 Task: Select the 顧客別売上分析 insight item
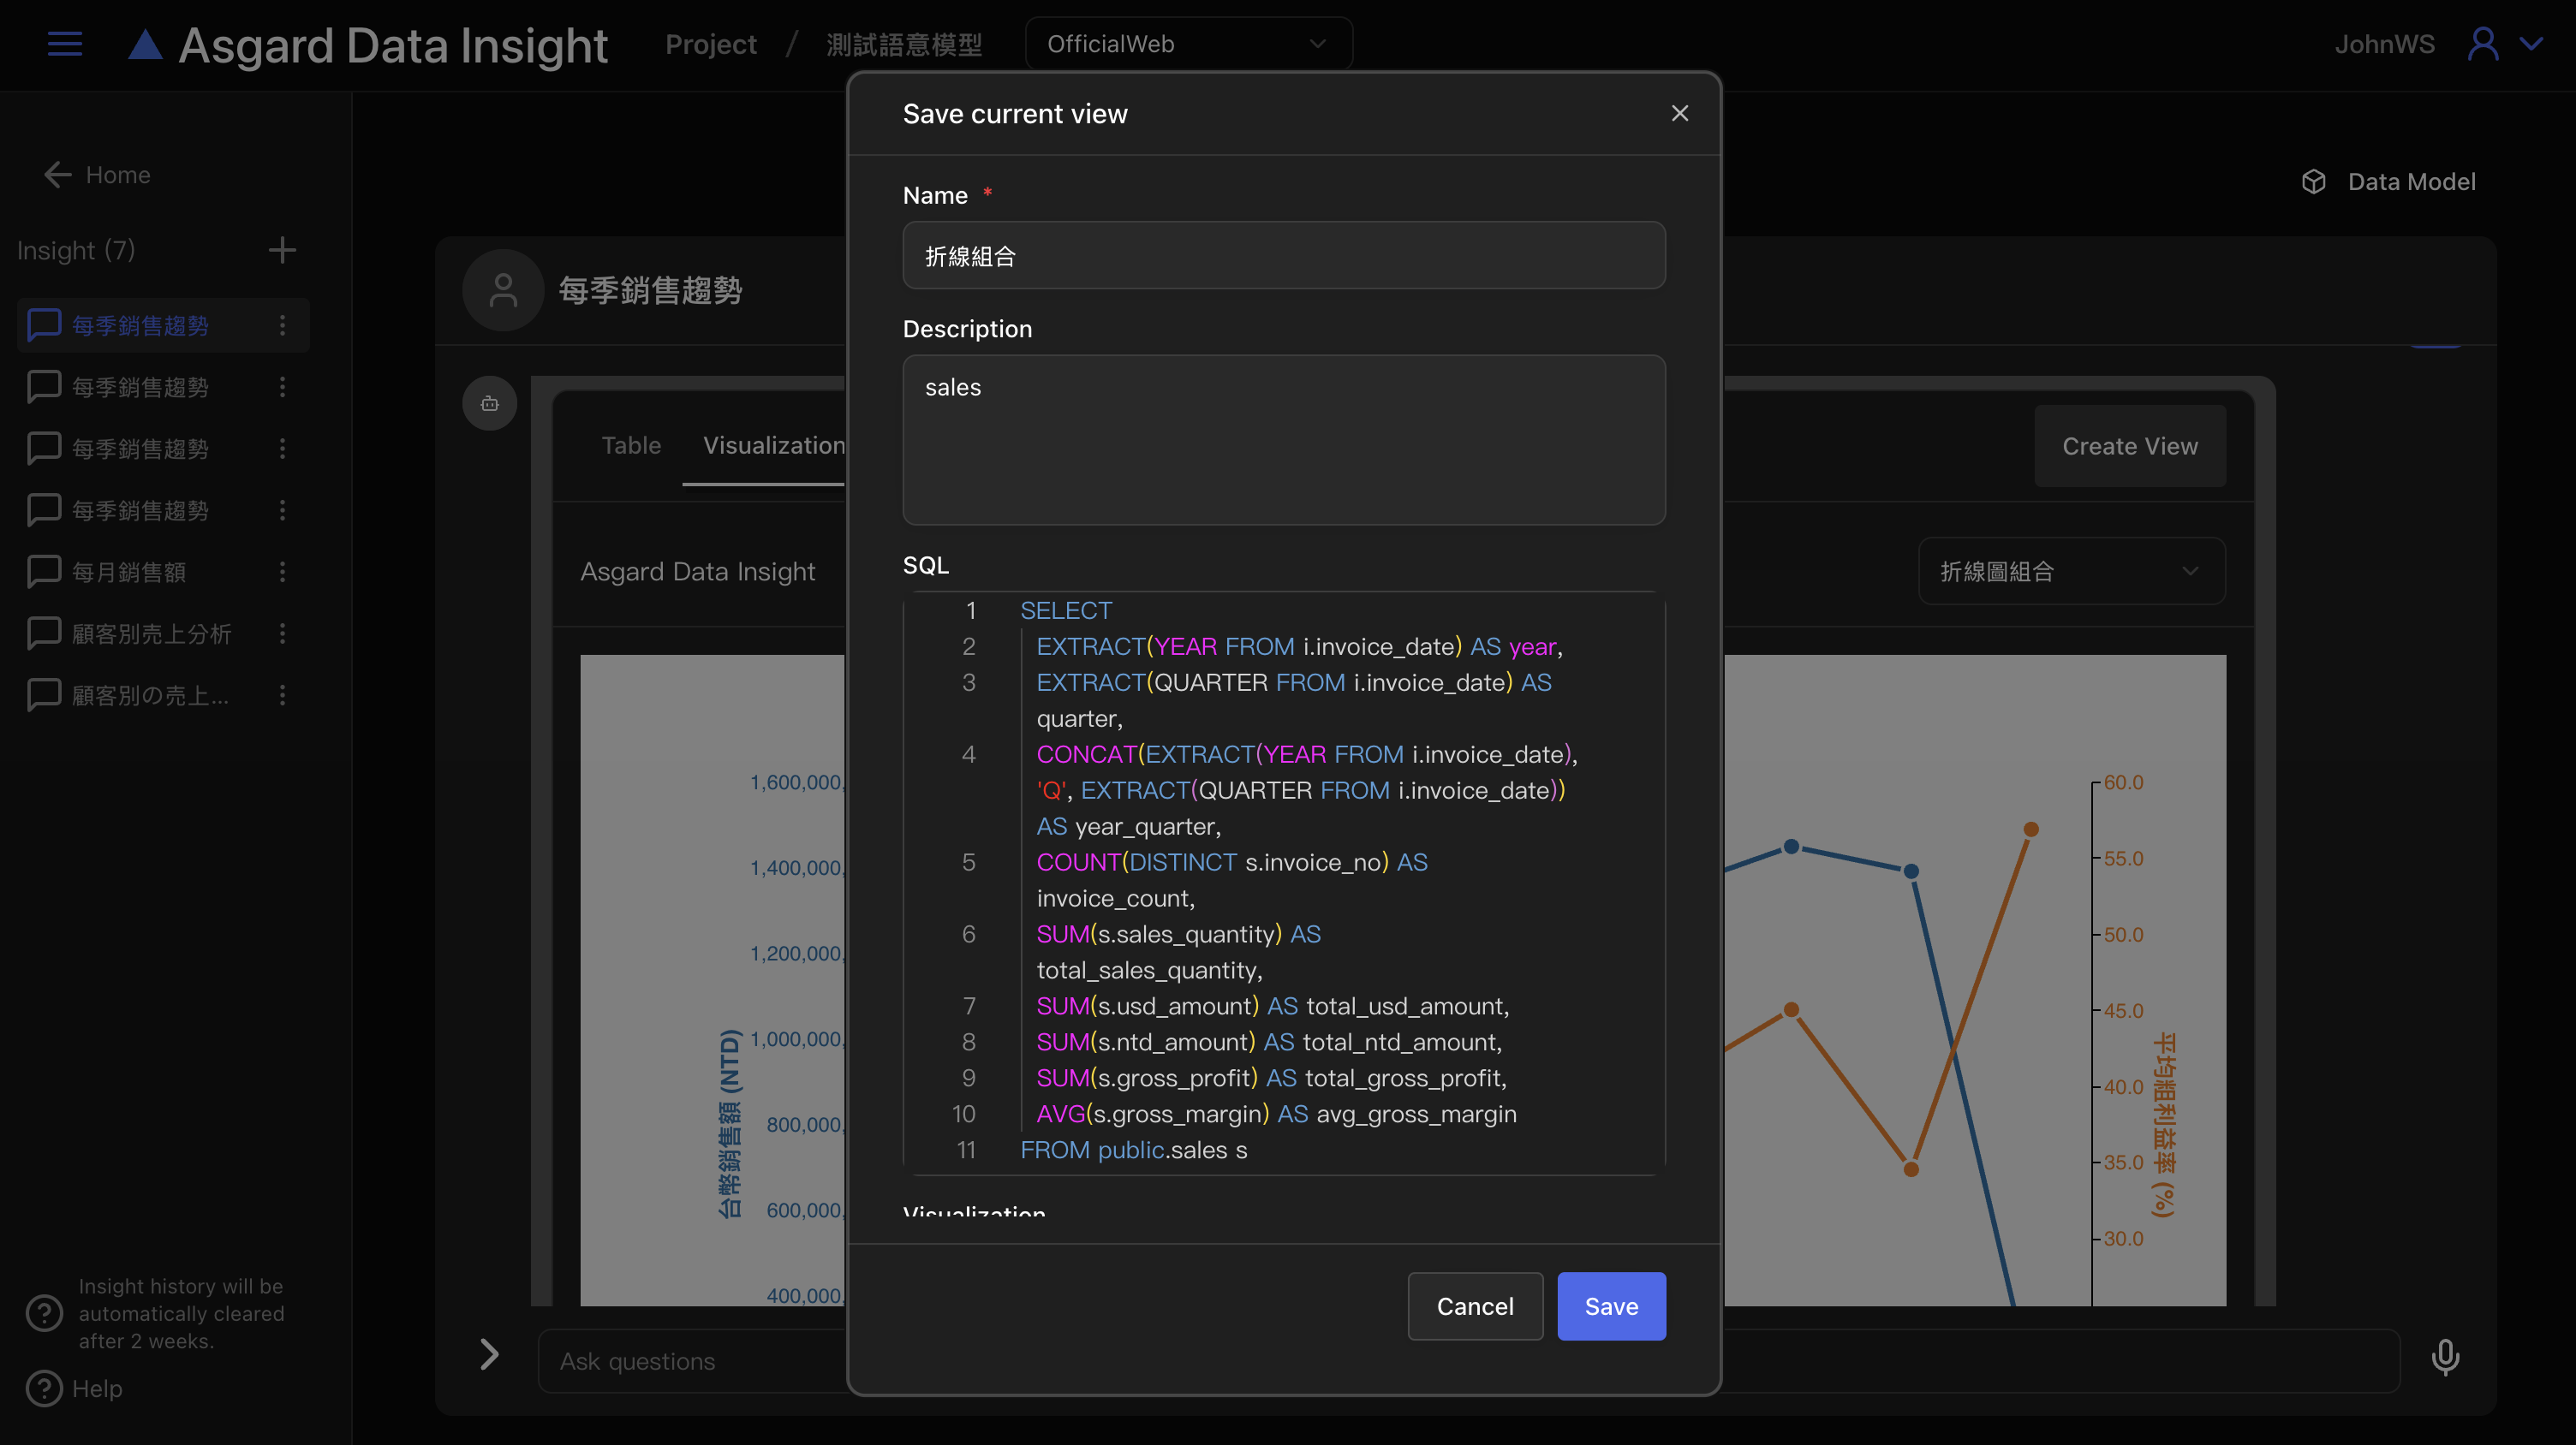152,633
